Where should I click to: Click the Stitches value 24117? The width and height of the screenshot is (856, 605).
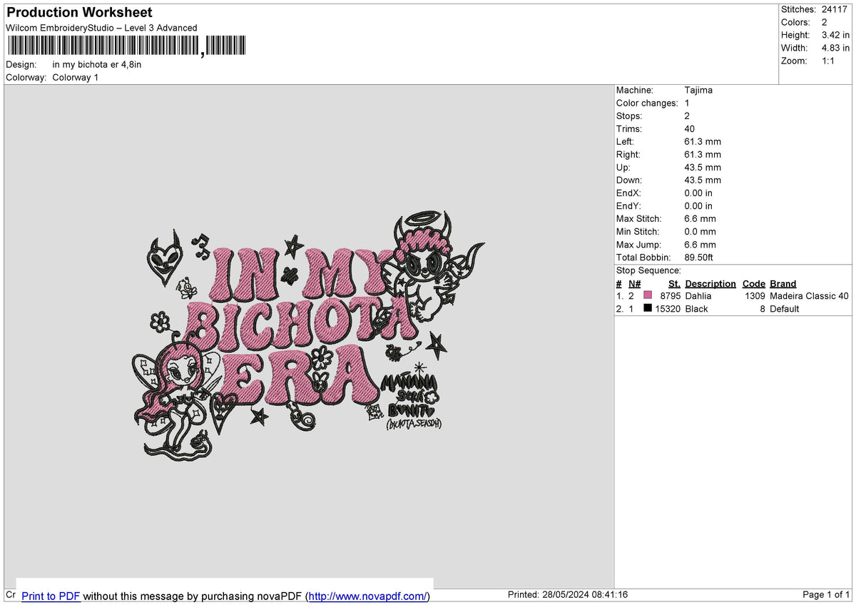tap(834, 9)
